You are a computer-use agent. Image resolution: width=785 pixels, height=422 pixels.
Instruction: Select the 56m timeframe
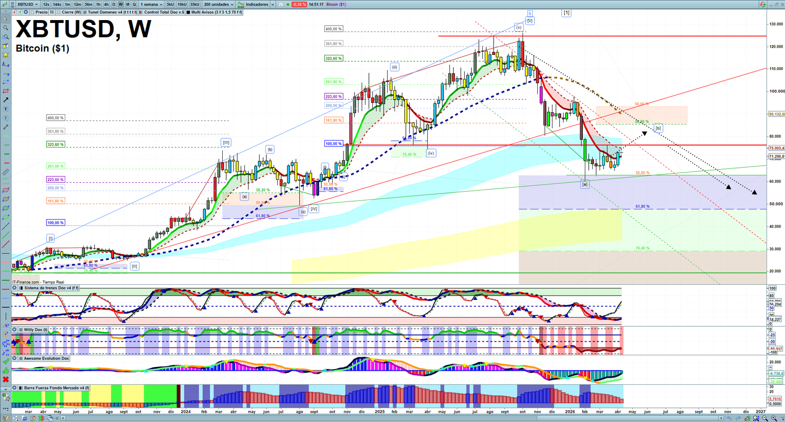click(88, 4)
